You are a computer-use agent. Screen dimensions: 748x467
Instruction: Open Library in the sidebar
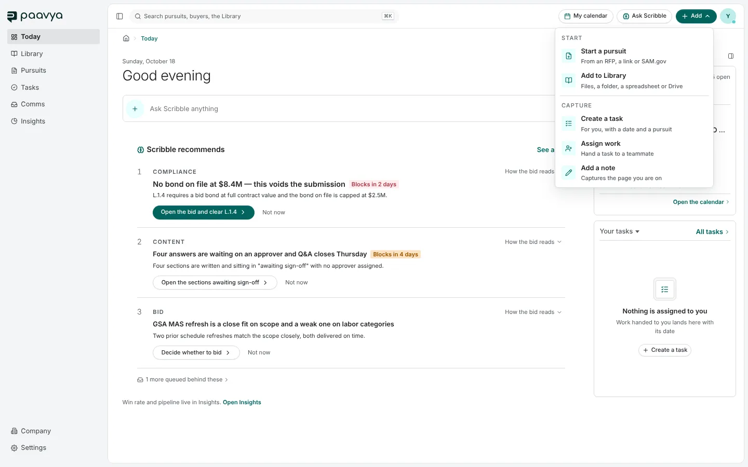[x=54, y=54]
